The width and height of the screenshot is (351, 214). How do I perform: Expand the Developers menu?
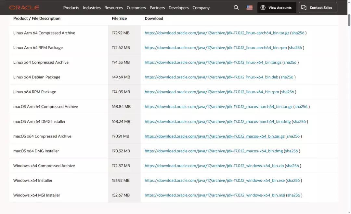178,8
